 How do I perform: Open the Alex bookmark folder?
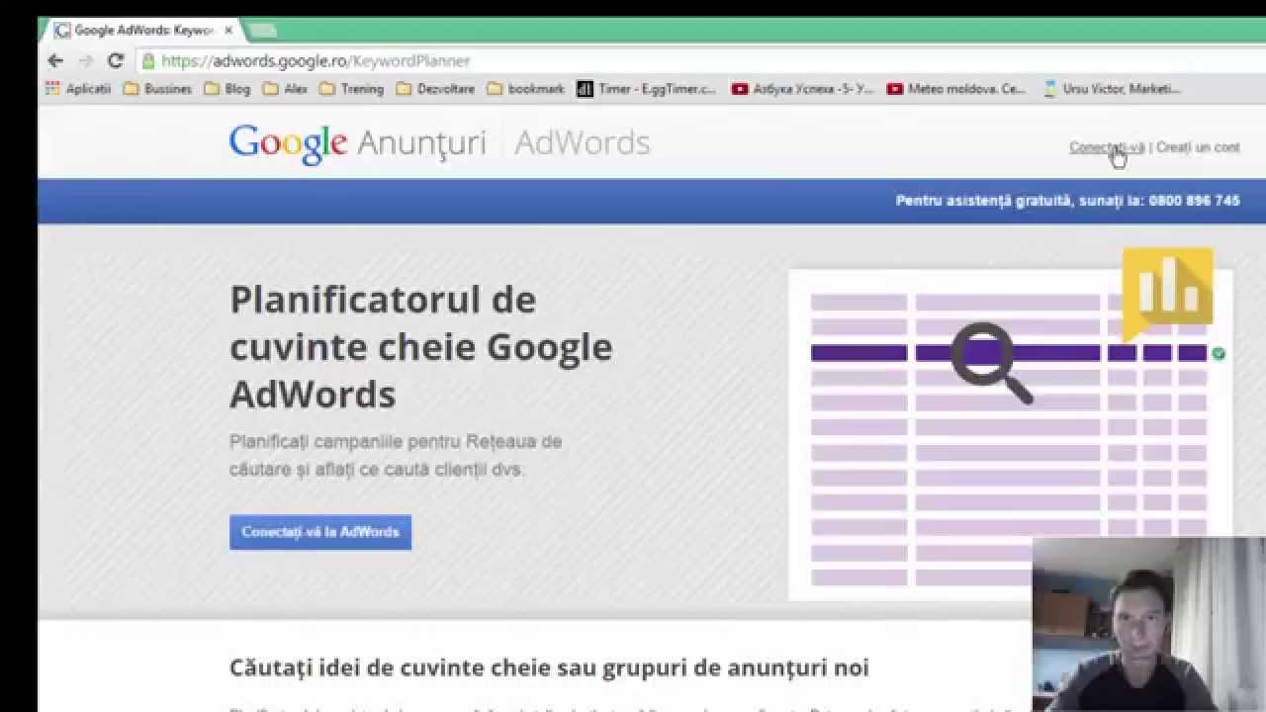tap(286, 89)
